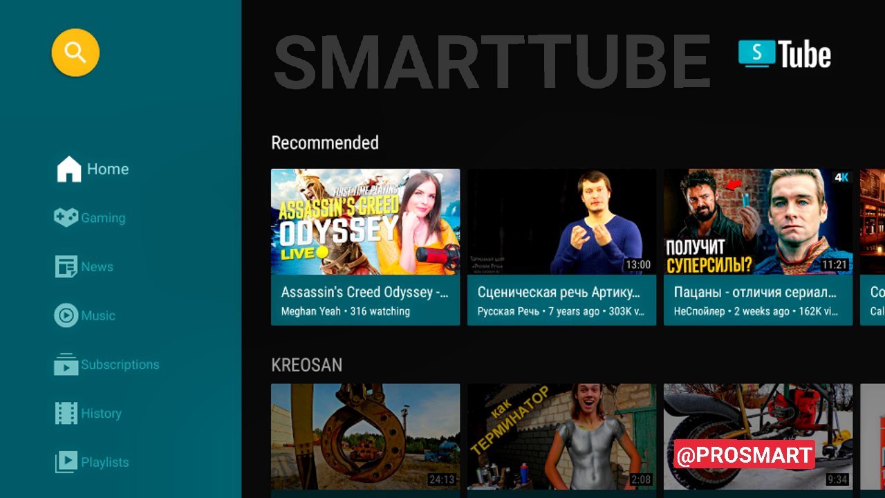Click the 'Meghan Yeah • 316 watching' info line
885x498 pixels.
[346, 311]
